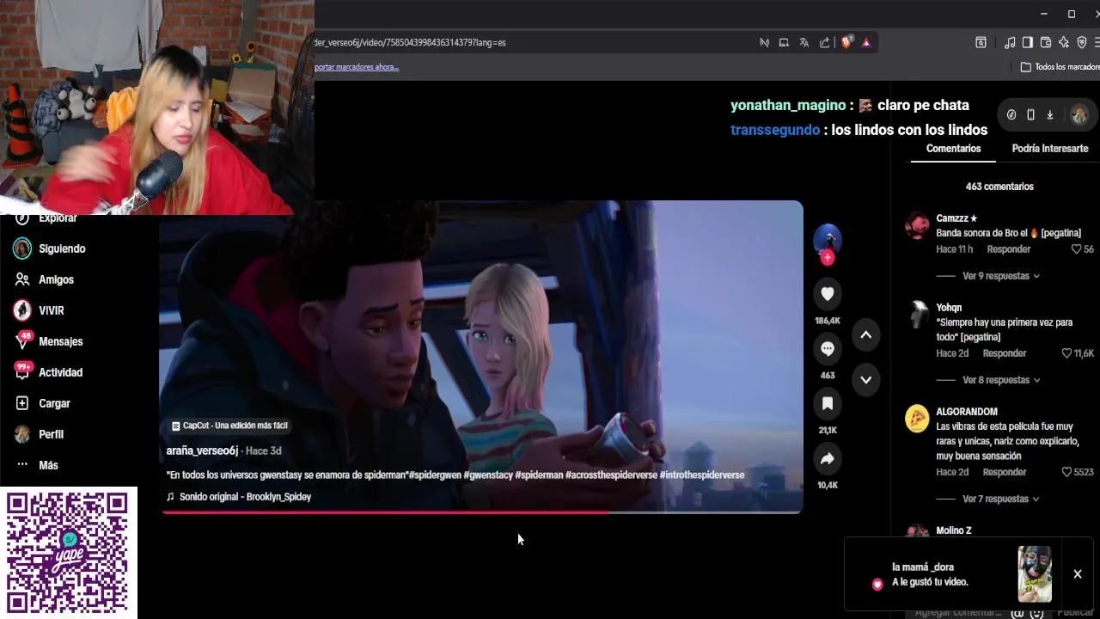Seek on the red video progress bar
Image resolution: width=1100 pixels, height=619 pixels.
click(x=481, y=512)
